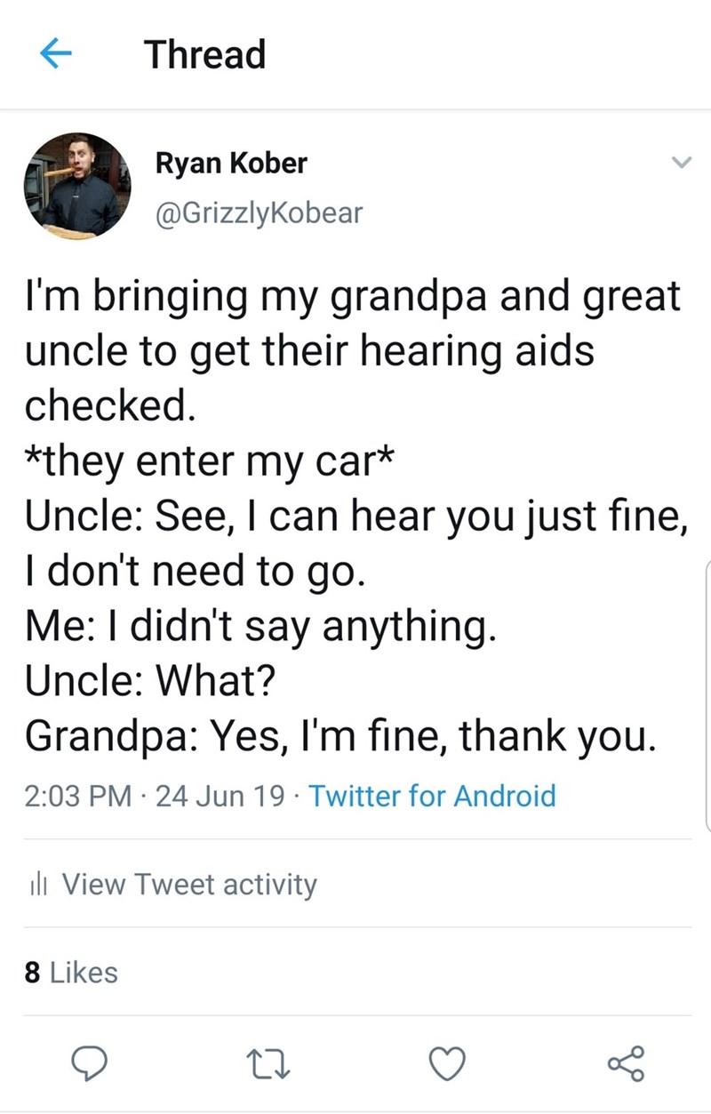Open View Tweet activity
Viewport: 711px width, 1114px height.
point(188,884)
